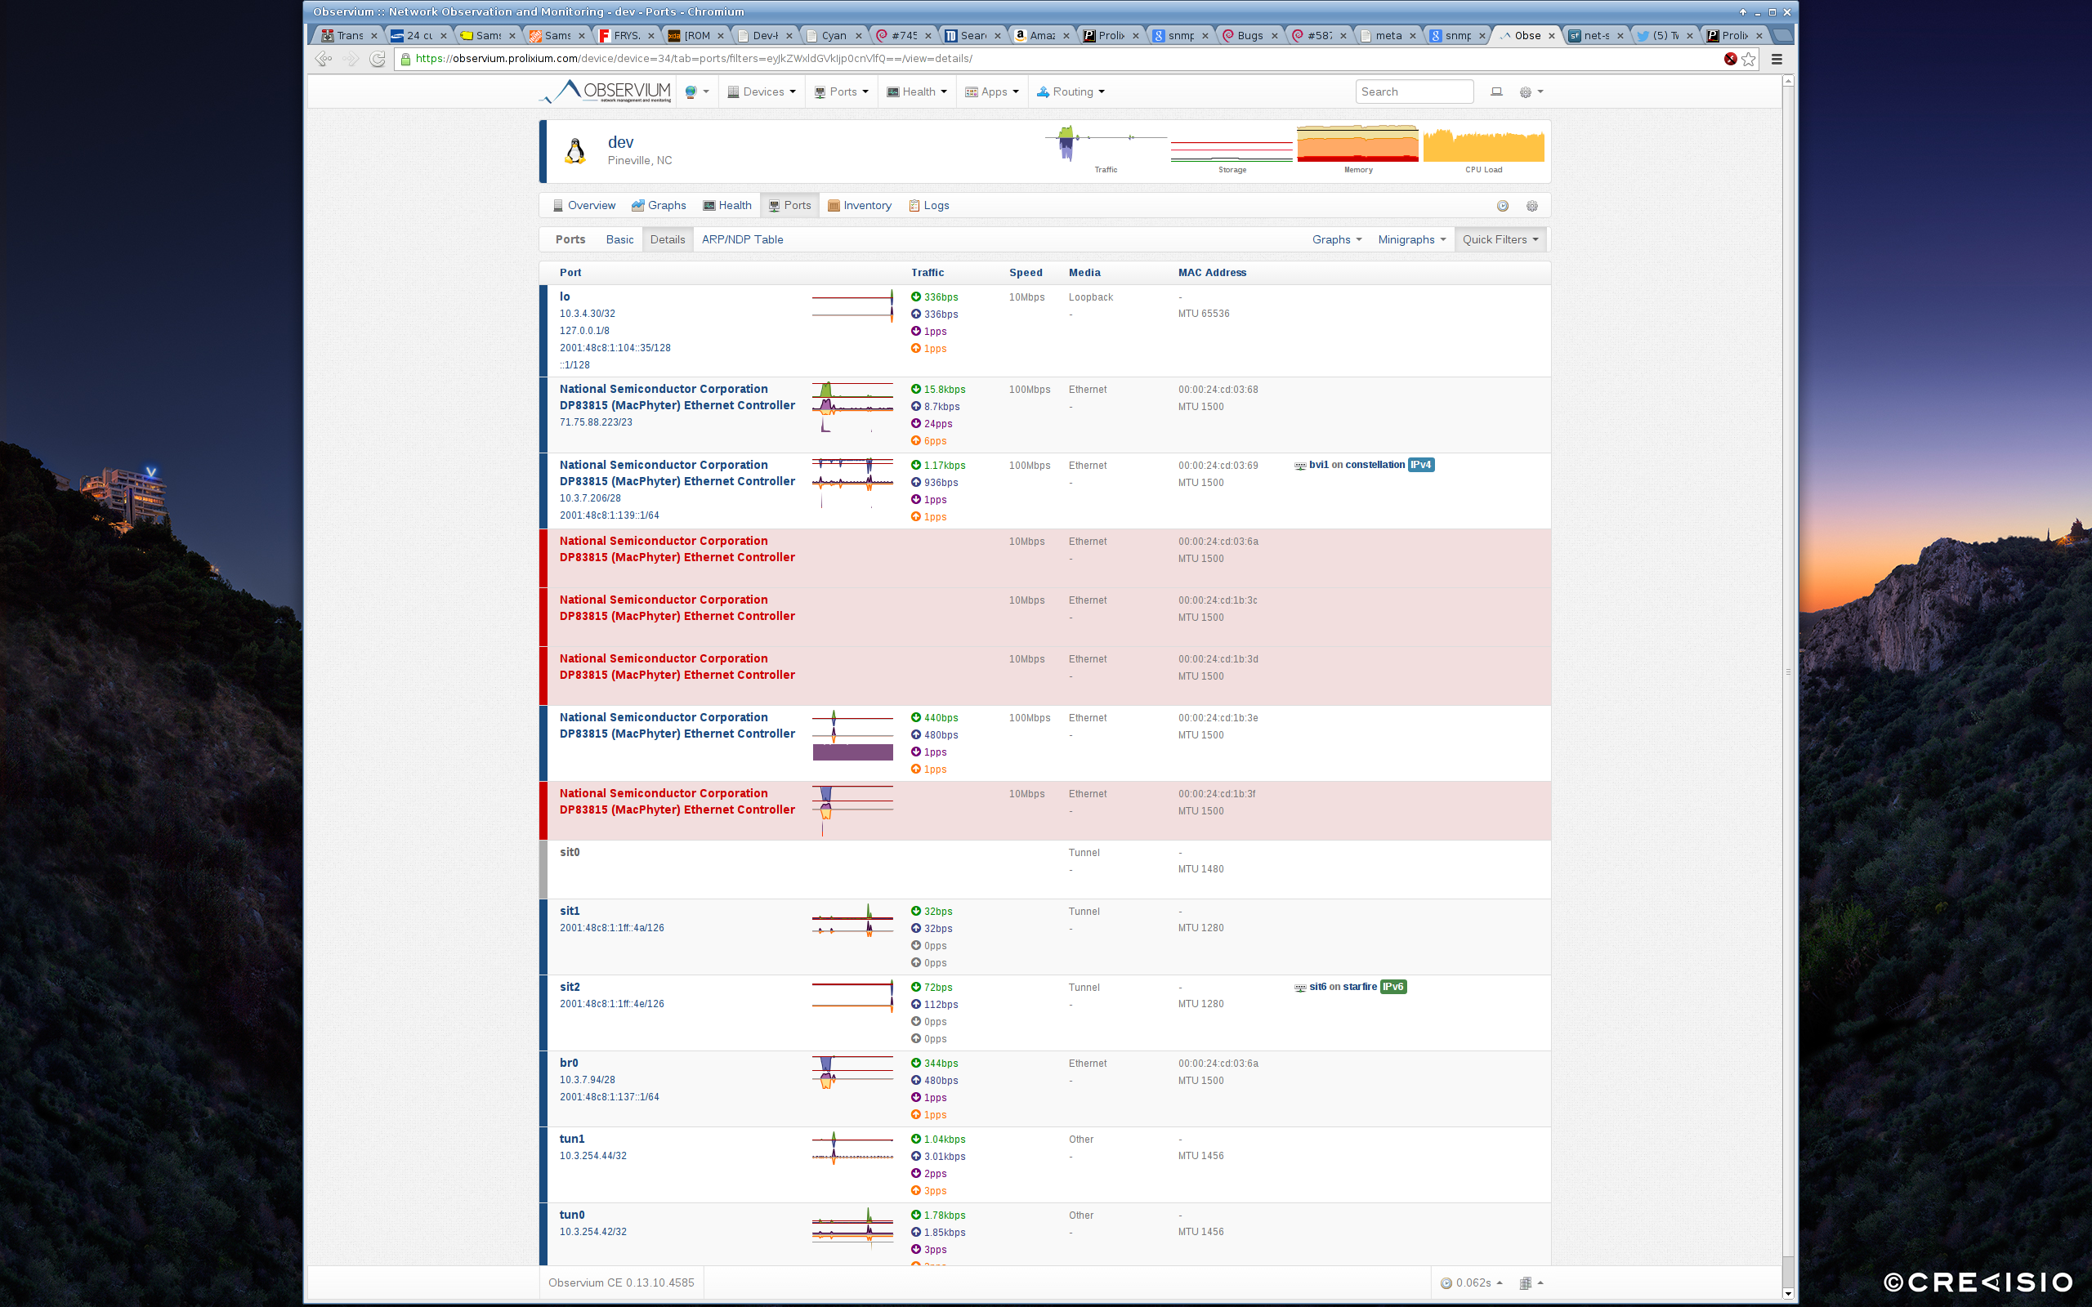The width and height of the screenshot is (2092, 1307).
Task: Click the laptop icon in navbar
Action: (x=1496, y=91)
